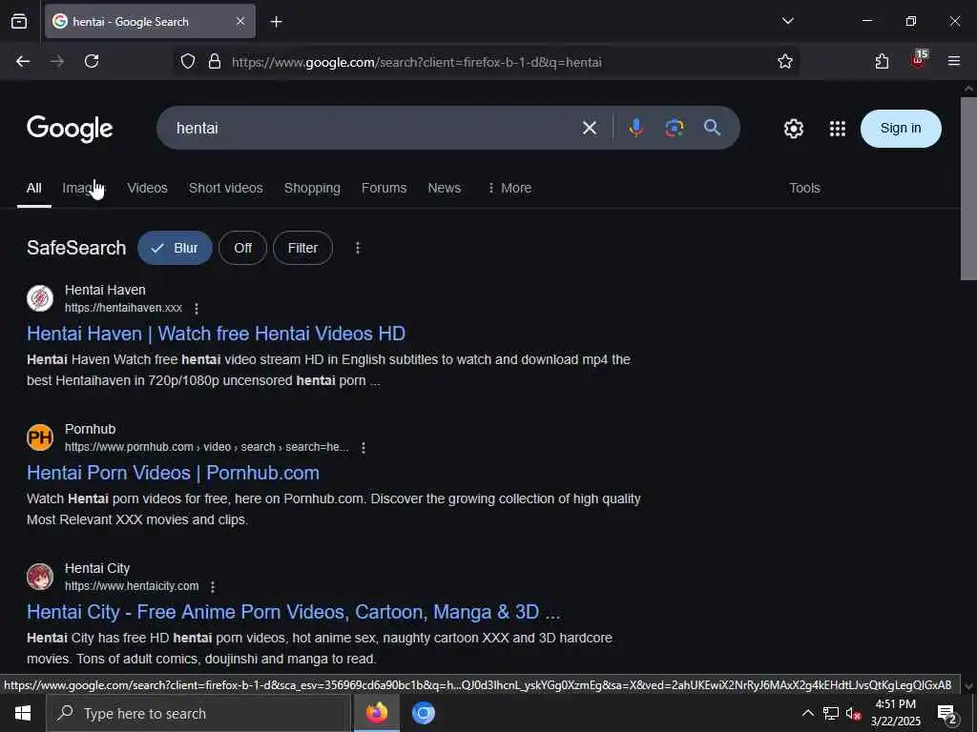Image resolution: width=977 pixels, height=732 pixels.
Task: List all tabs dropdown arrow
Action: coord(788,21)
